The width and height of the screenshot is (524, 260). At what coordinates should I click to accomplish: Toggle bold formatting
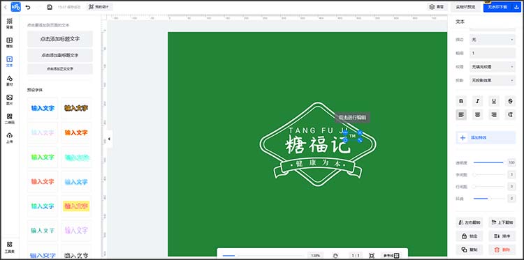coord(461,101)
